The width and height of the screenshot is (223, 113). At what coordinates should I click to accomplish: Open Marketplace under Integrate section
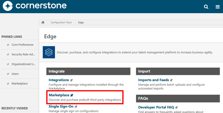pyautogui.click(x=59, y=95)
